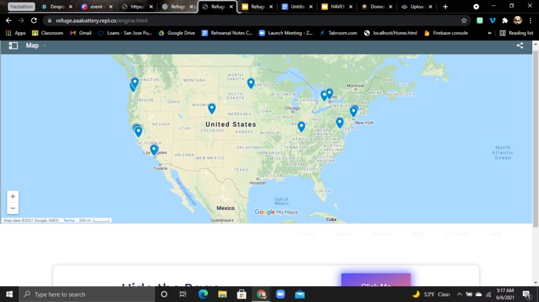
Task: Open File Explorer from the taskbar
Action: point(223,294)
